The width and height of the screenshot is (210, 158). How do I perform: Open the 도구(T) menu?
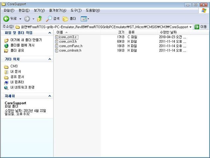point(76,10)
